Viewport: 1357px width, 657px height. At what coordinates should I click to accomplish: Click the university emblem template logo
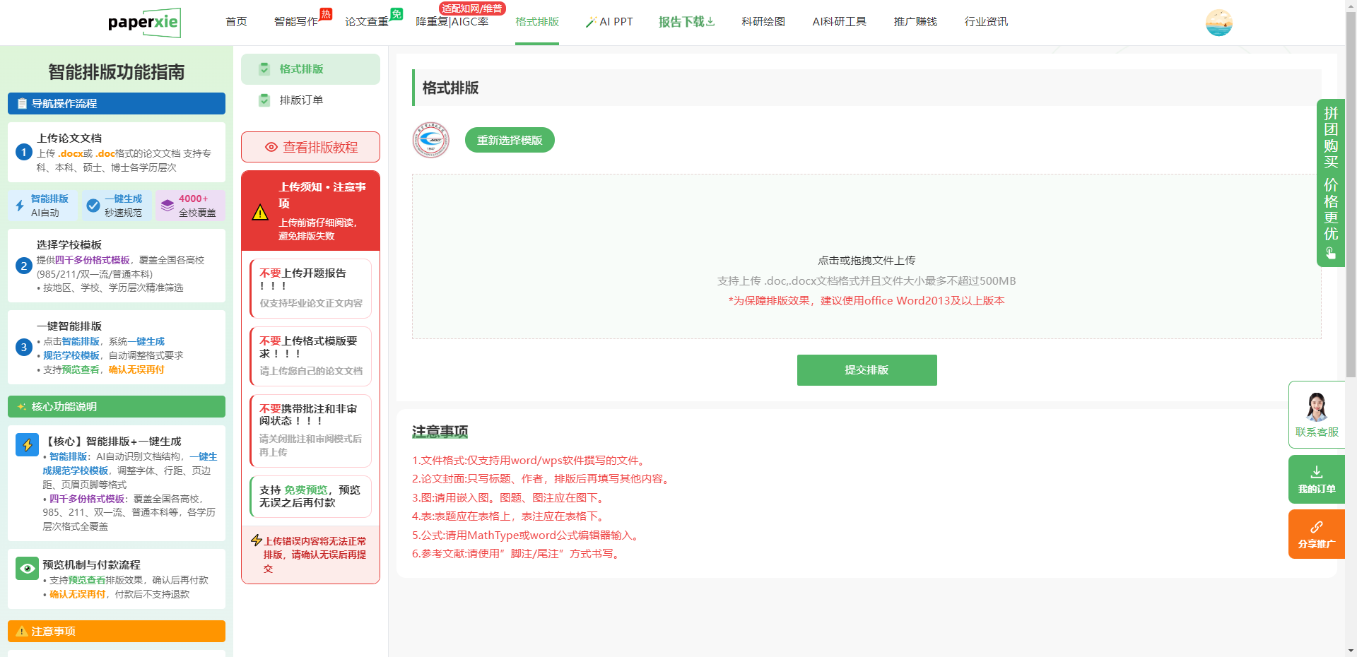pos(430,140)
